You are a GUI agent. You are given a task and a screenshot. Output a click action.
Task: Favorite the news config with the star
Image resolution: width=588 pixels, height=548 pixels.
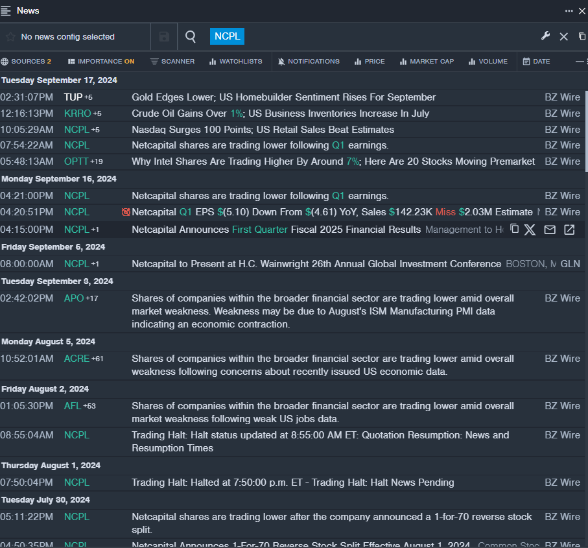click(10, 37)
